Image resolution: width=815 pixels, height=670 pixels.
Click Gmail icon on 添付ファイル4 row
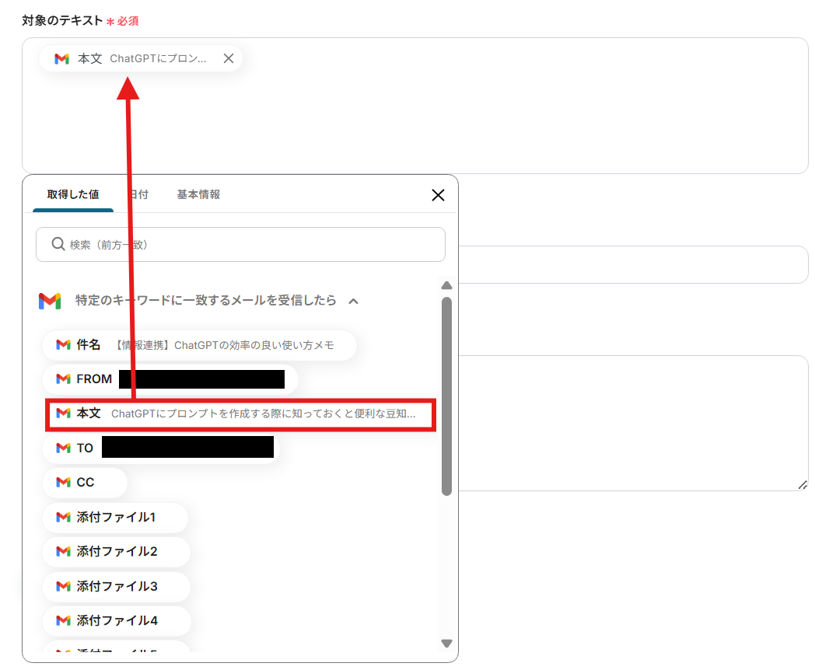64,621
